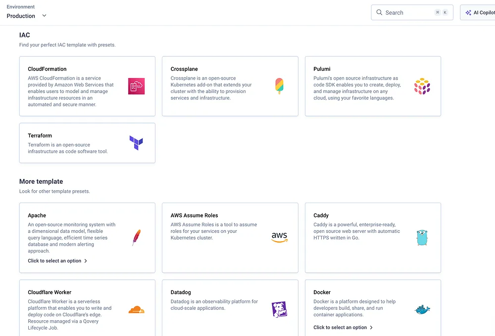
Task: Click the Datadog observability description text
Action: (x=214, y=305)
